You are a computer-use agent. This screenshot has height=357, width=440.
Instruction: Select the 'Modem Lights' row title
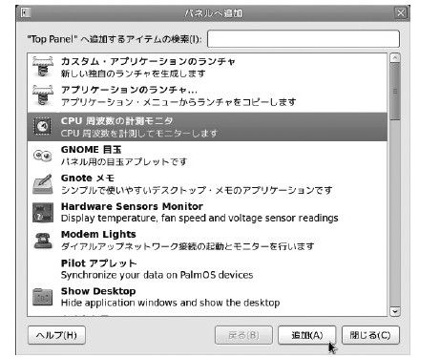click(98, 234)
